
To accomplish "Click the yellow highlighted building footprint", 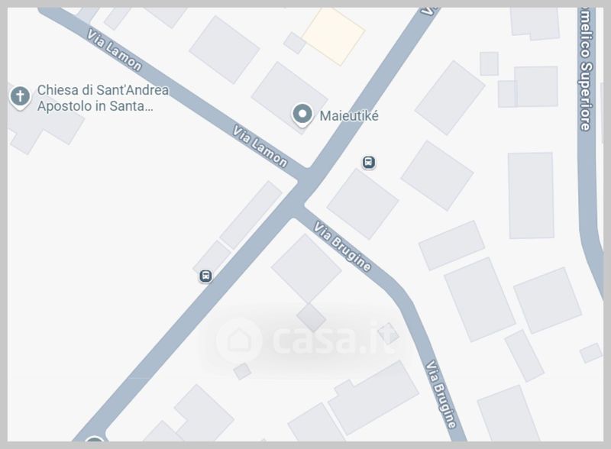I will (334, 36).
